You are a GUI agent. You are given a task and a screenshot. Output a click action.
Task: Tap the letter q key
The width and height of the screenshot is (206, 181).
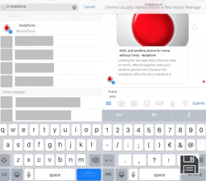pos(3,130)
